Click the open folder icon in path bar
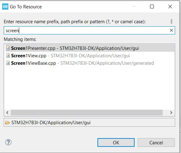Viewport: 181px width, 153px height. pos(7,123)
